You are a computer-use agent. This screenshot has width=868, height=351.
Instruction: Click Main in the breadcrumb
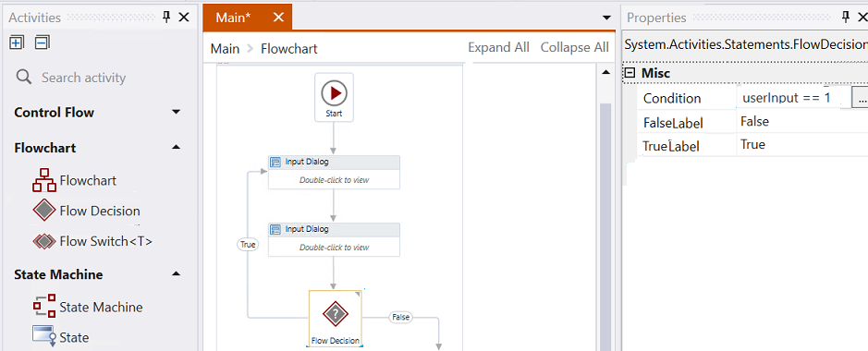(225, 49)
